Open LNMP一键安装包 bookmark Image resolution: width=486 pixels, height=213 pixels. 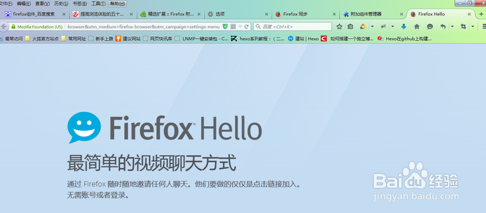click(202, 39)
